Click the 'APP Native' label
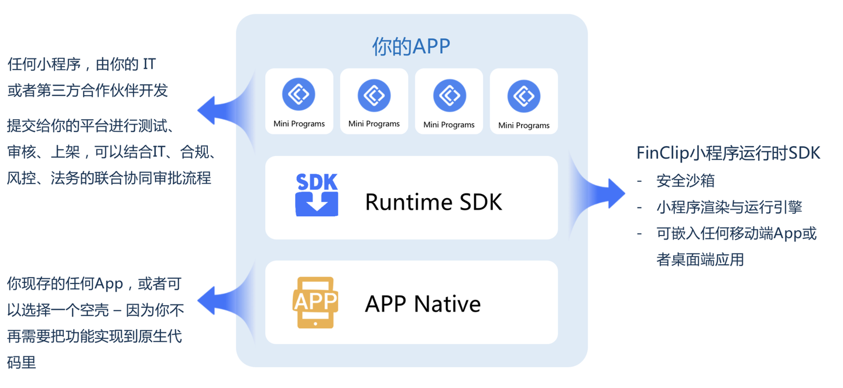The width and height of the screenshot is (843, 388). [423, 304]
